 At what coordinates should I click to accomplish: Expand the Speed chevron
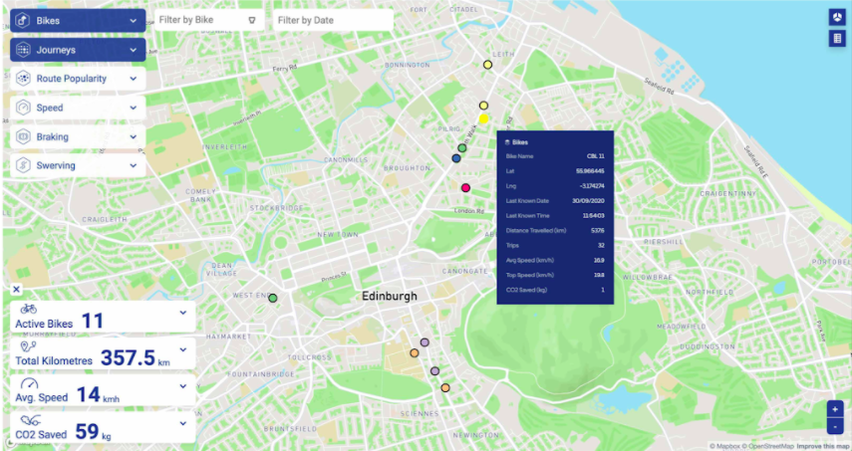point(134,108)
